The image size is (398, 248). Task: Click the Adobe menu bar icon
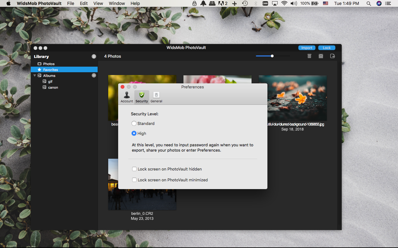point(223,3)
